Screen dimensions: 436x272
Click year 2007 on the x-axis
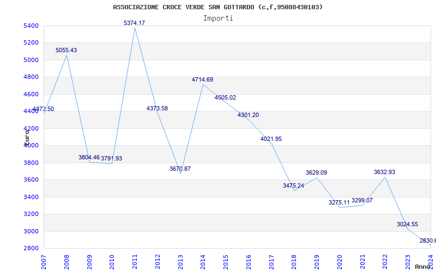(44, 262)
